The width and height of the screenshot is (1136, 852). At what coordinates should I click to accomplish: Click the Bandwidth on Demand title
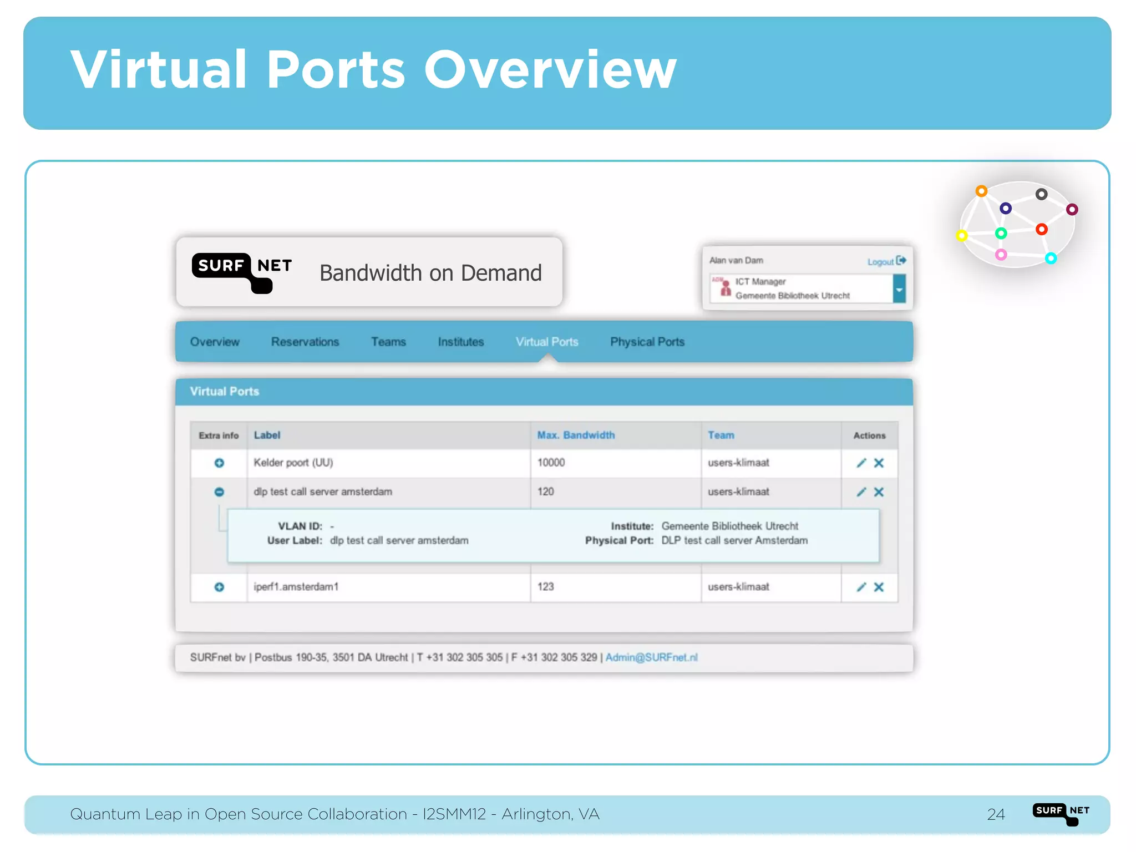coord(430,273)
